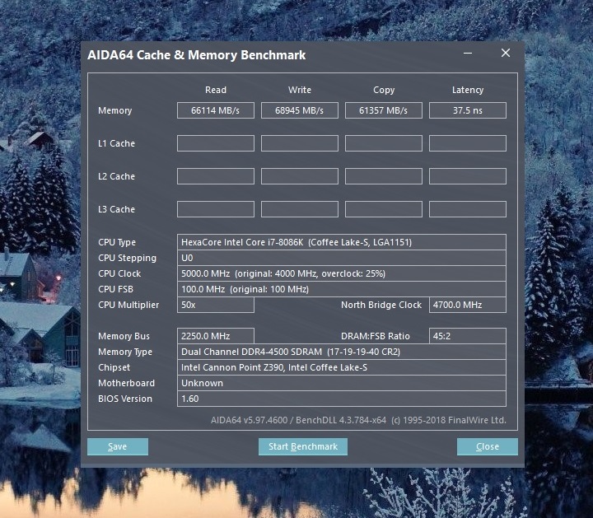Click the L3 Cache Read field
This screenshot has width=593, height=518.
[x=216, y=209]
